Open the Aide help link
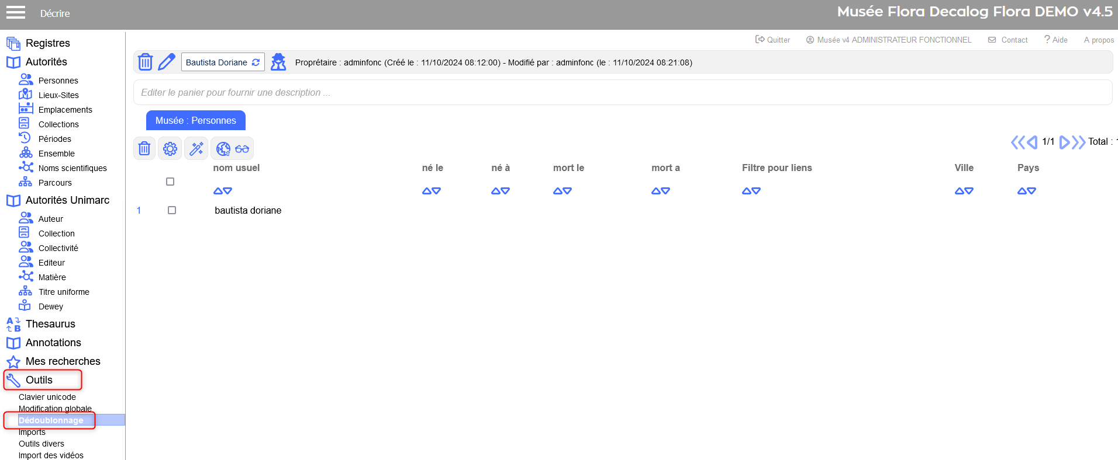The height and width of the screenshot is (460, 1118). 1056,40
